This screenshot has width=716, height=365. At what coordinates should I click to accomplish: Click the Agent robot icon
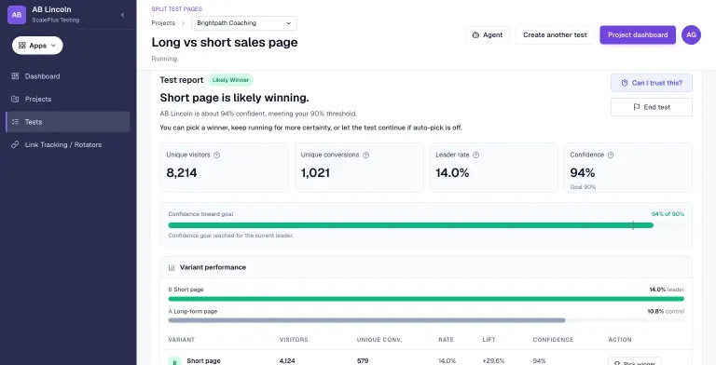click(x=475, y=35)
